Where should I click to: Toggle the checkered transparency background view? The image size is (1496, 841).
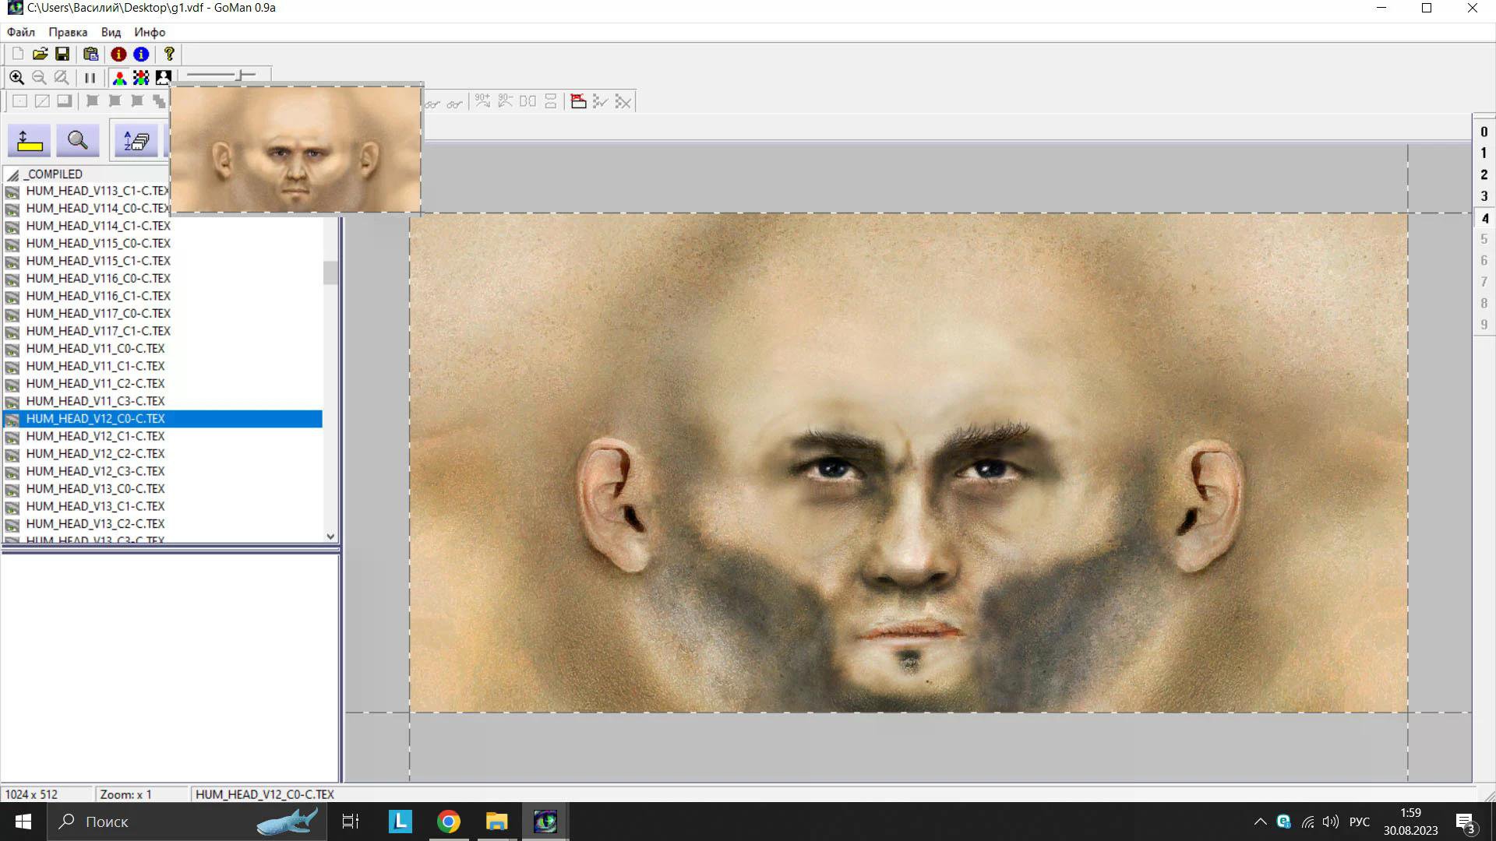point(141,78)
